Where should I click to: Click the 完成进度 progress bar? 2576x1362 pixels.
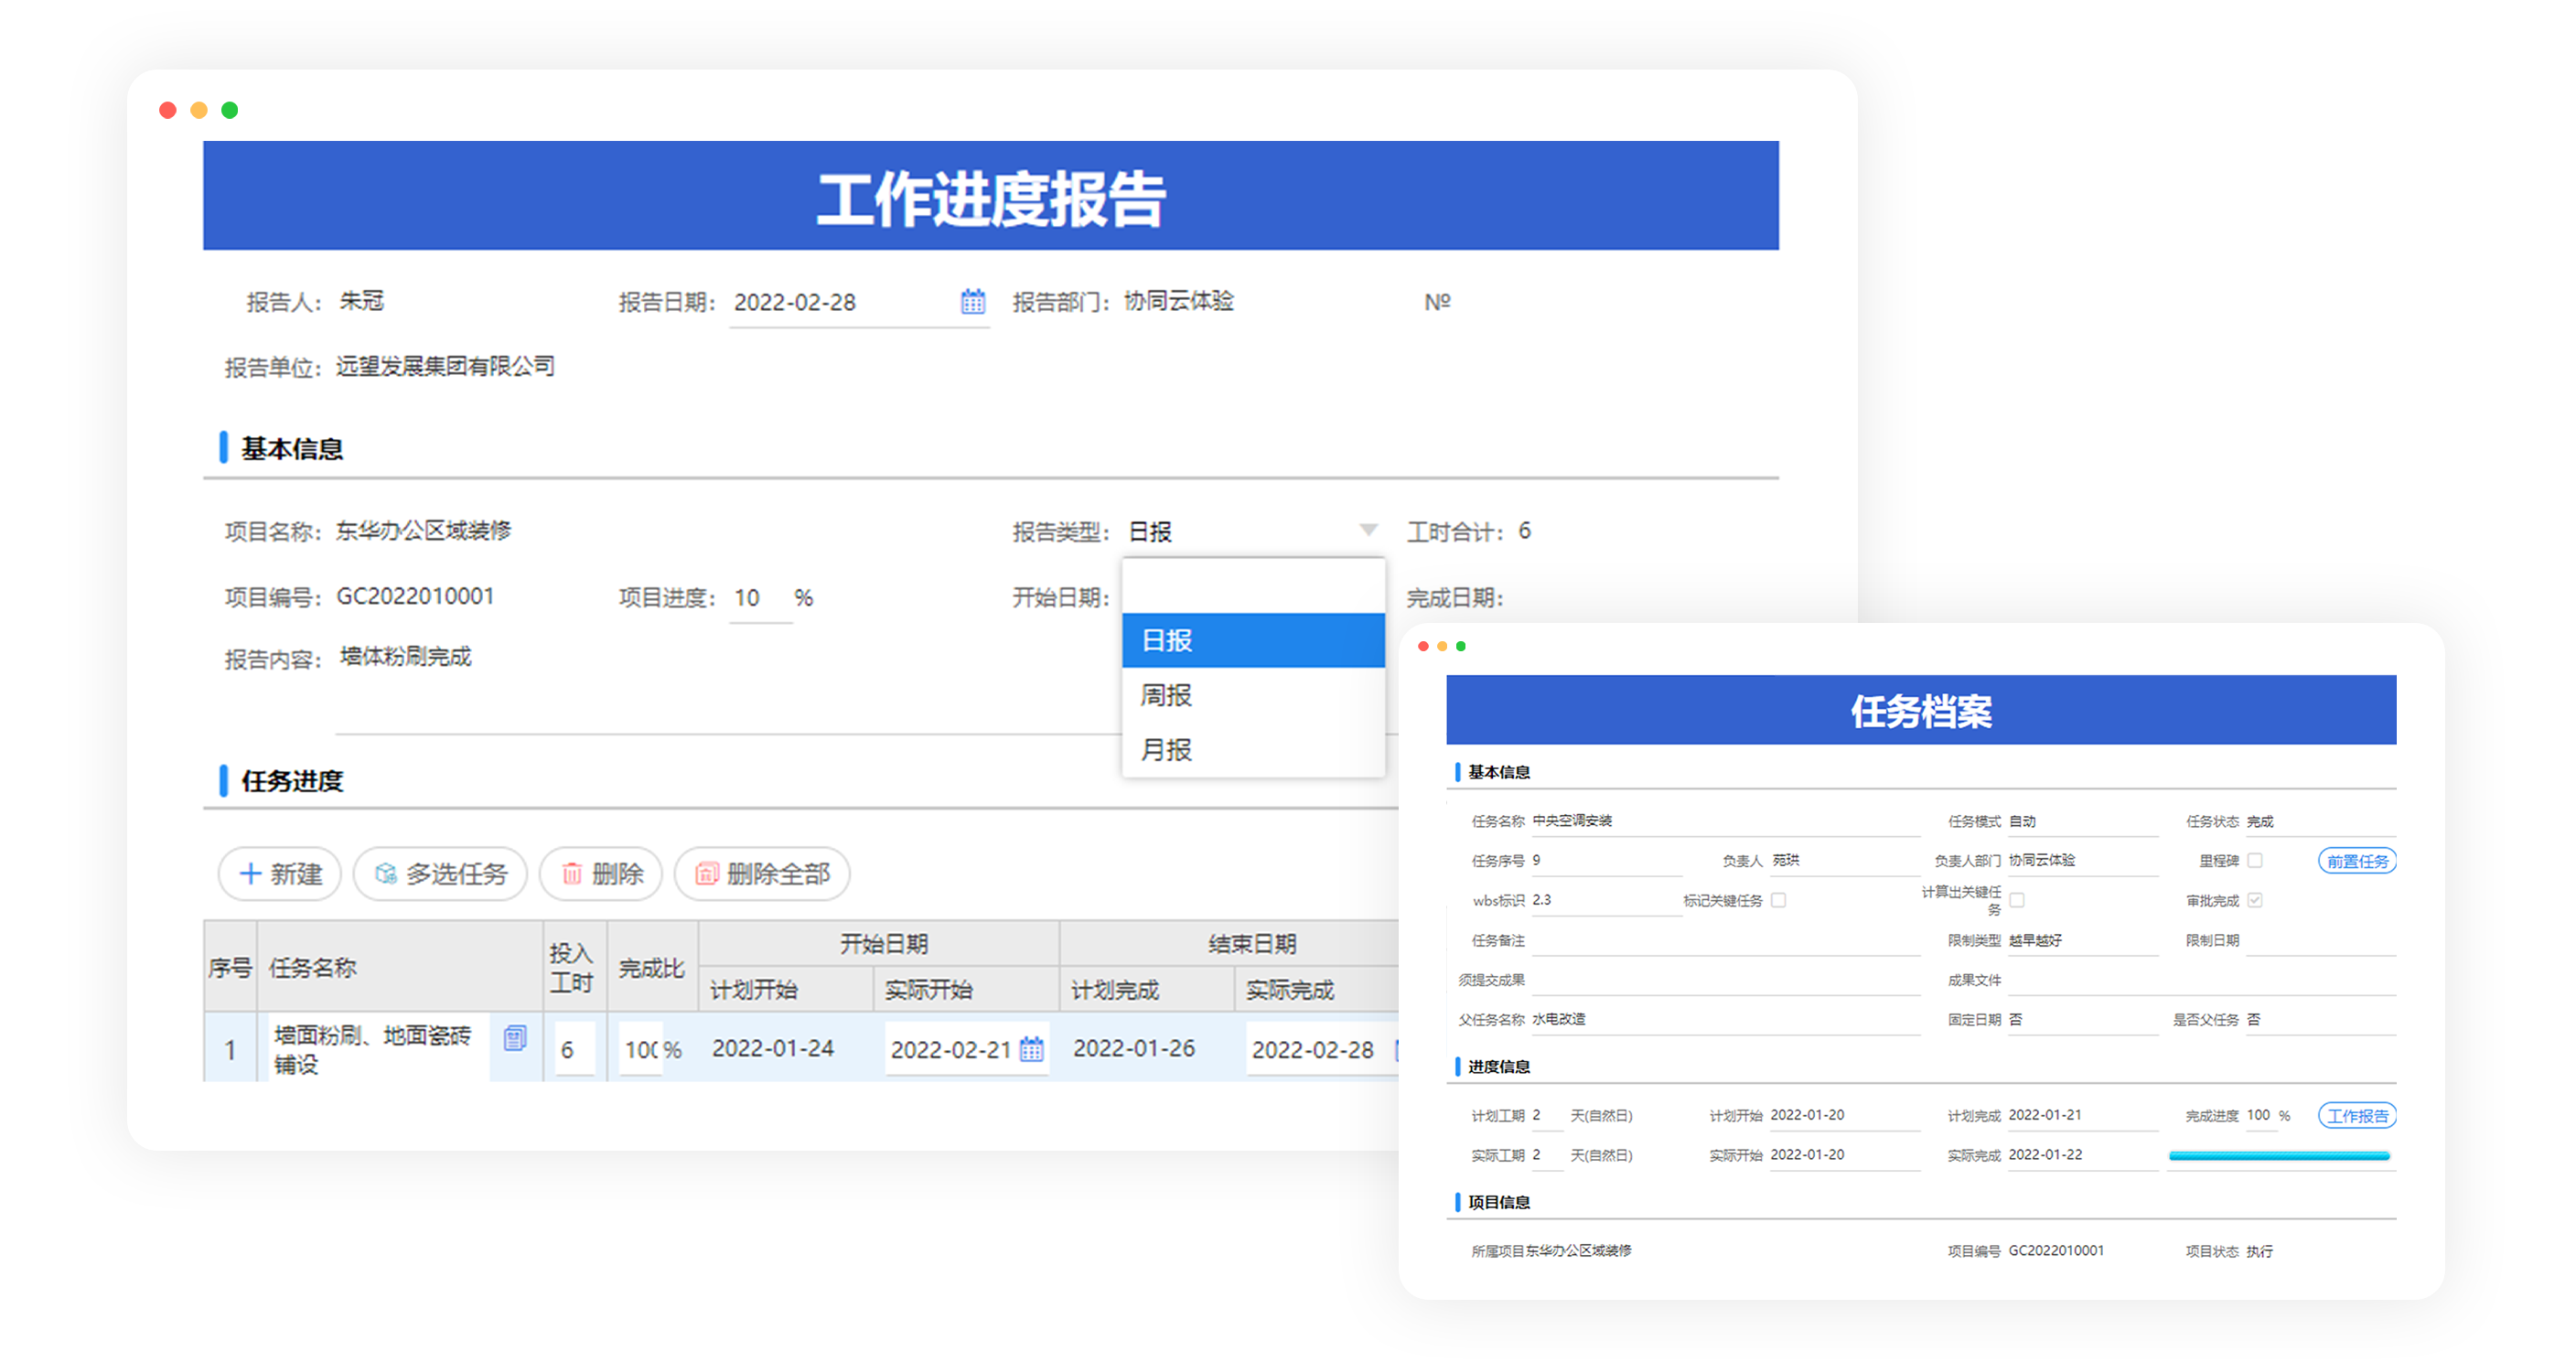click(x=2279, y=1156)
